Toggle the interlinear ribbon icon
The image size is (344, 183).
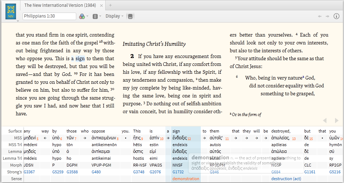(130, 16)
